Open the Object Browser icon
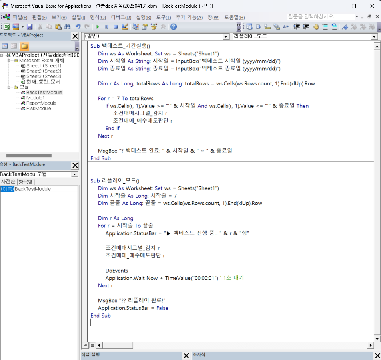 coord(154,27)
